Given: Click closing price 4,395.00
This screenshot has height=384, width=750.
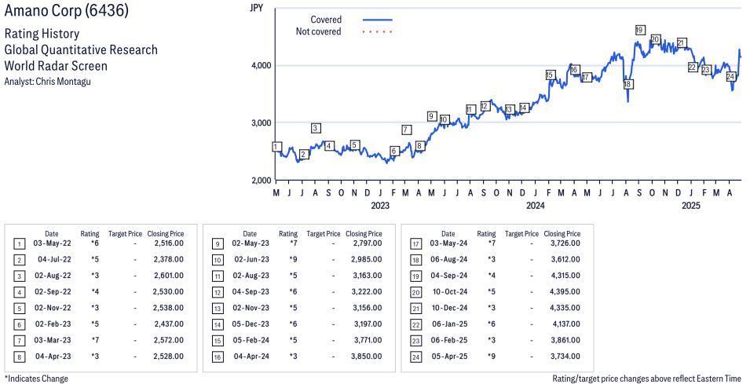Looking at the screenshot, I should 565,291.
